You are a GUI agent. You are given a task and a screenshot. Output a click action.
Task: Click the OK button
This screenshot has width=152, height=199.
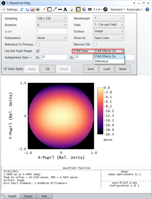pos(48,69)
